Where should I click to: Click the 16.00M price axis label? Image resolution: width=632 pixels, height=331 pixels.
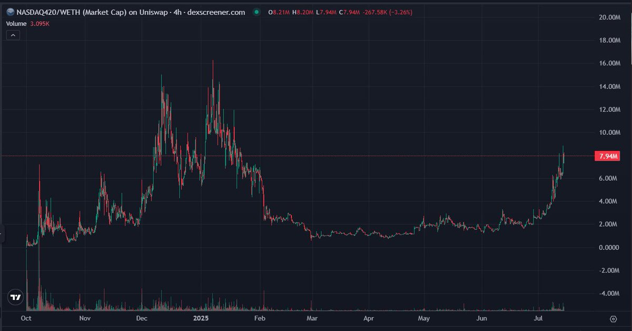tap(608, 63)
